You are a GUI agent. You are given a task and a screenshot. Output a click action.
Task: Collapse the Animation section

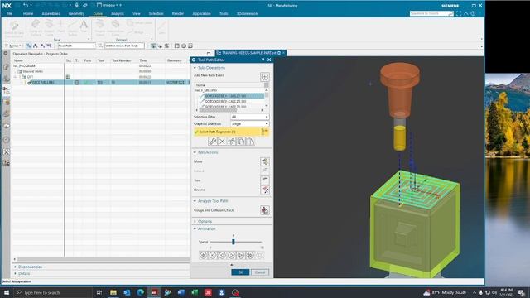(195, 229)
